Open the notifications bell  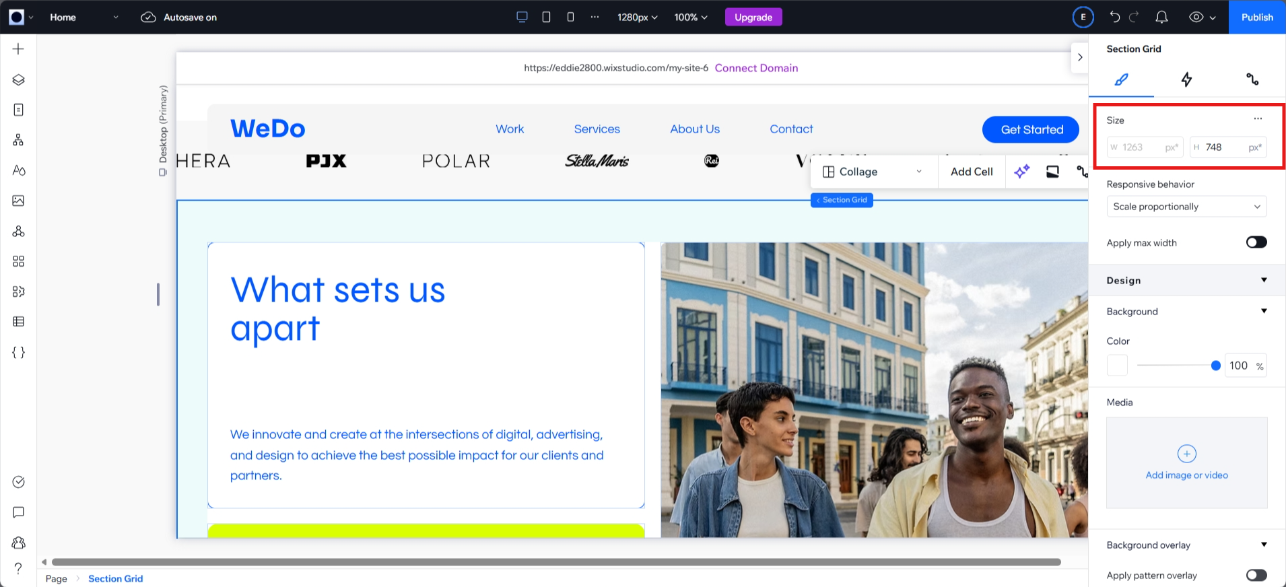[x=1161, y=17]
